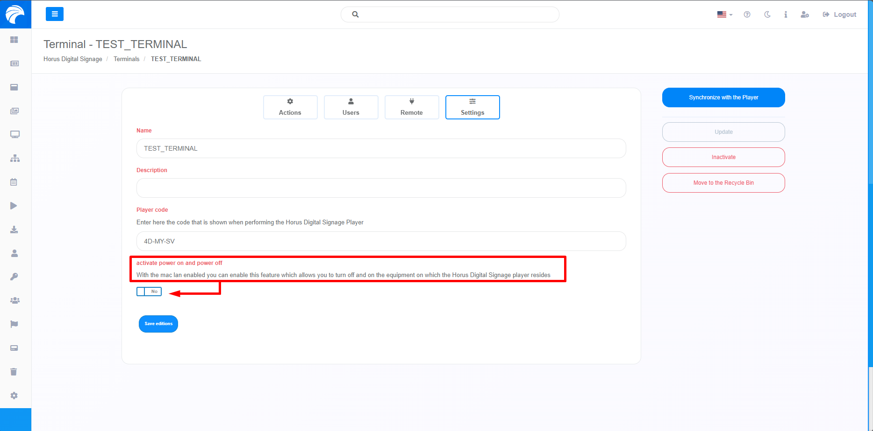This screenshot has height=431, width=873.
Task: Open the trash bin icon in sidebar
Action: (x=14, y=372)
